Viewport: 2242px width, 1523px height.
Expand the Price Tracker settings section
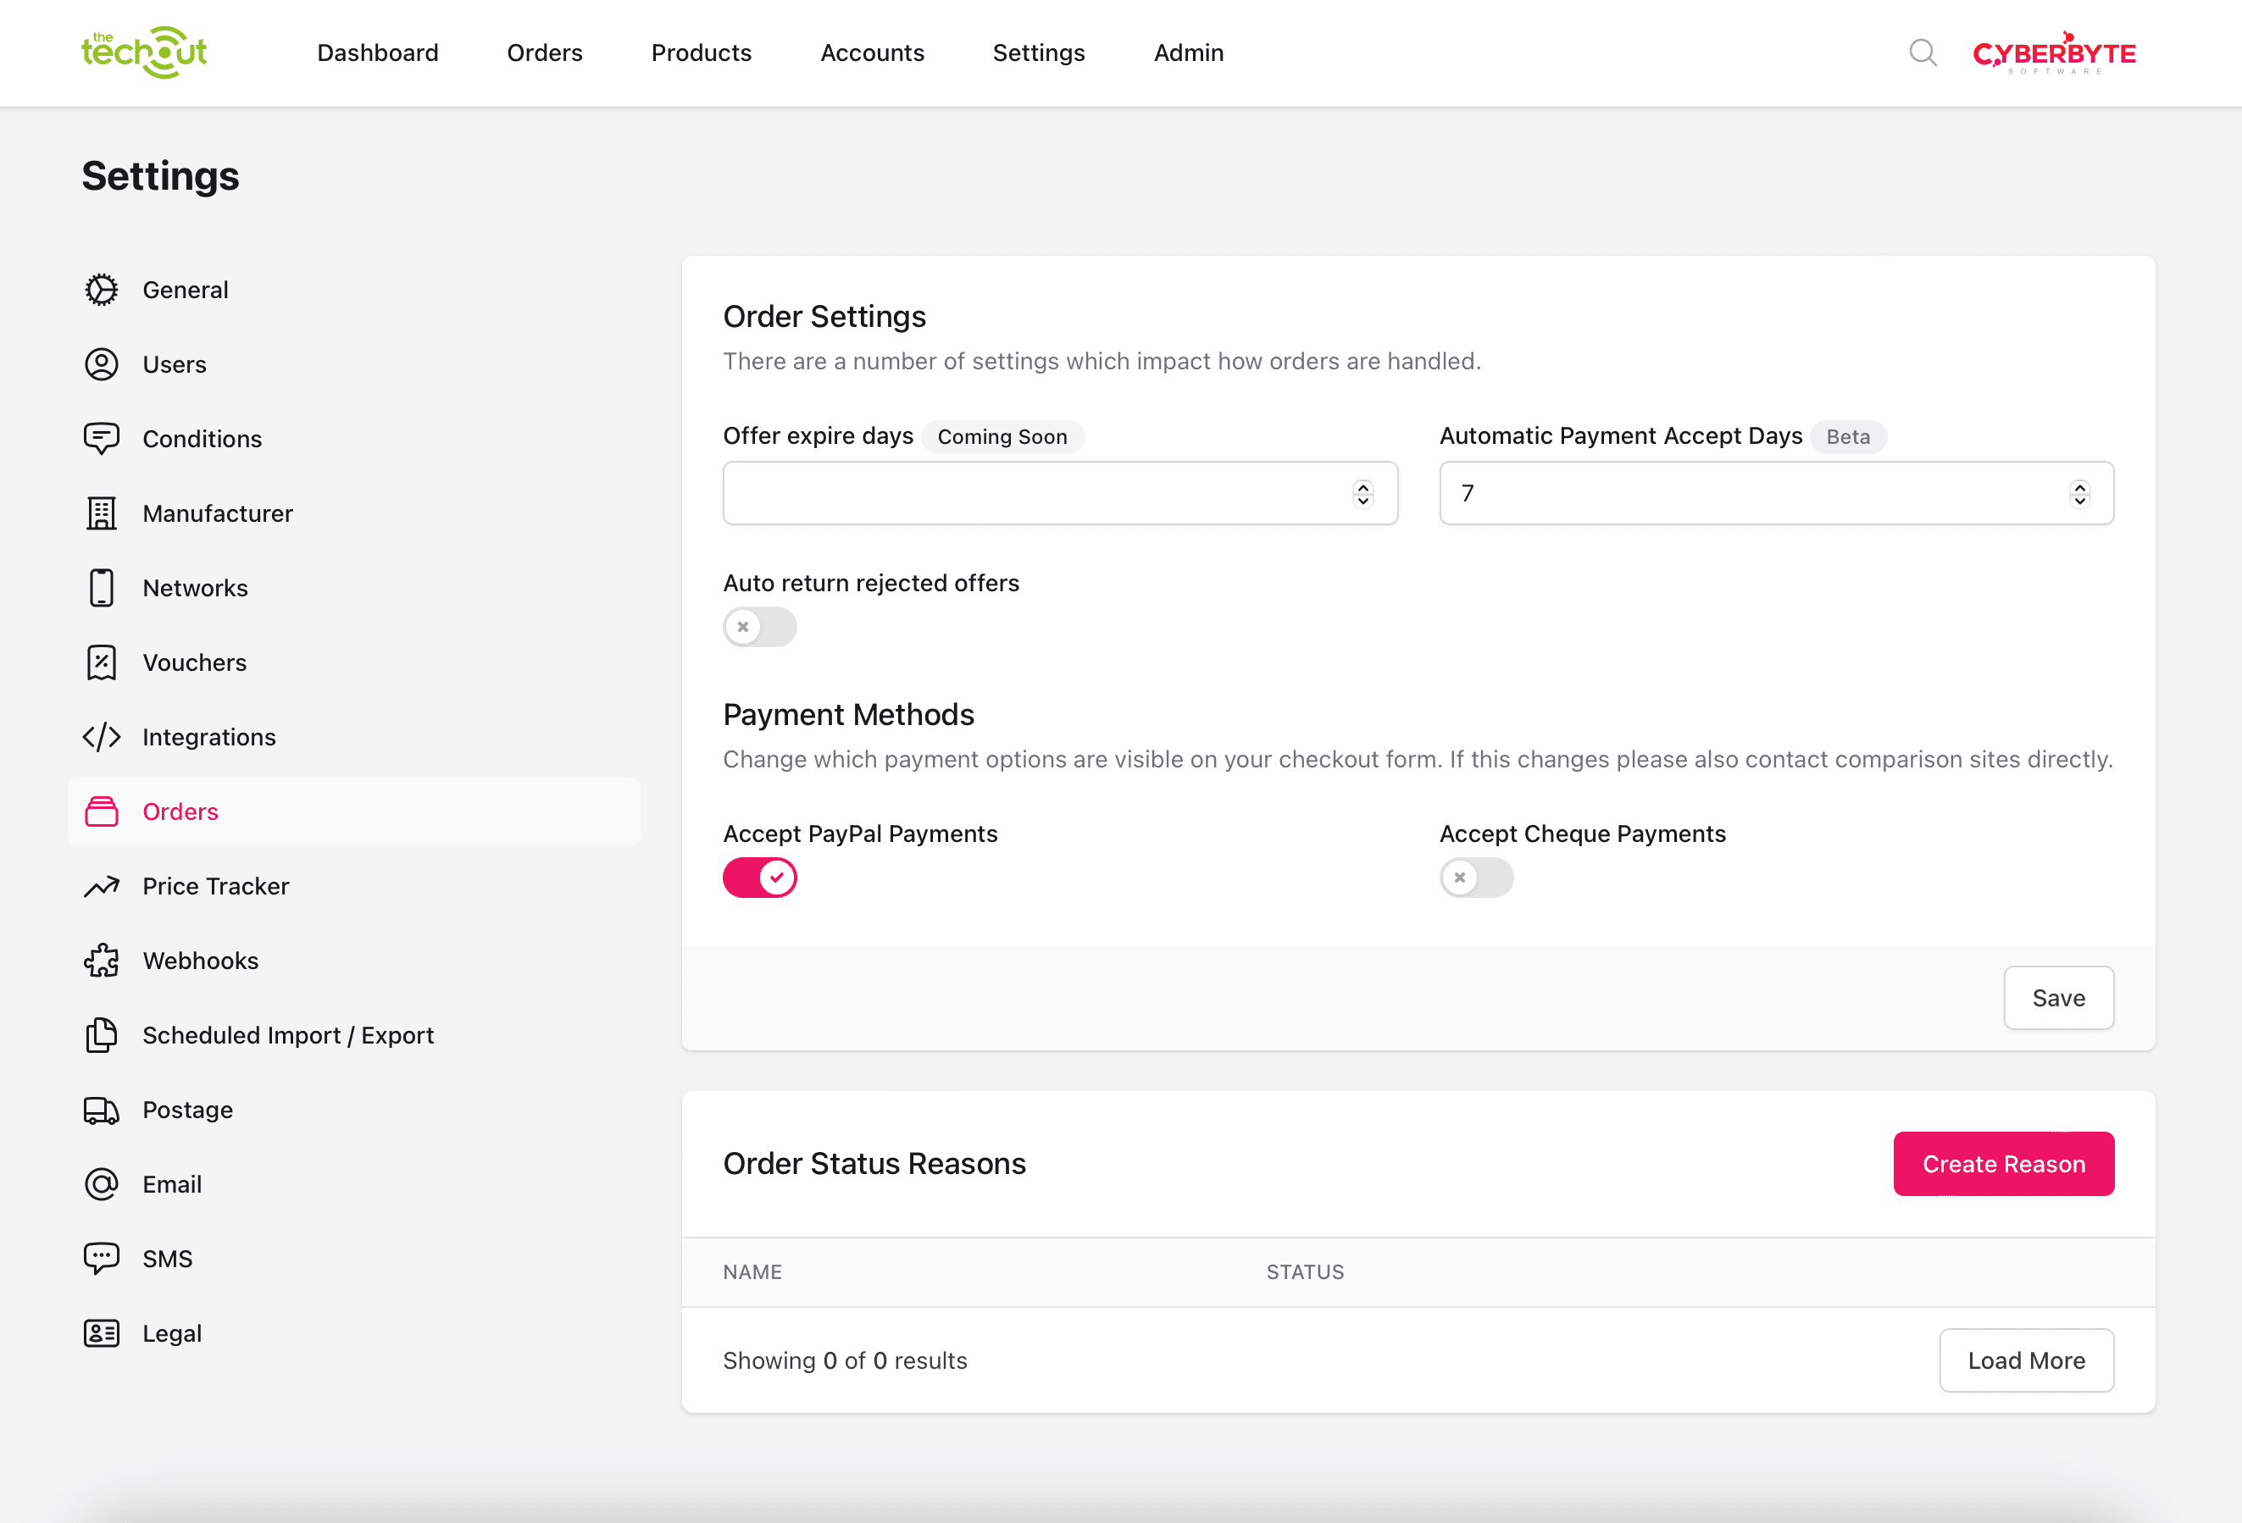point(216,885)
